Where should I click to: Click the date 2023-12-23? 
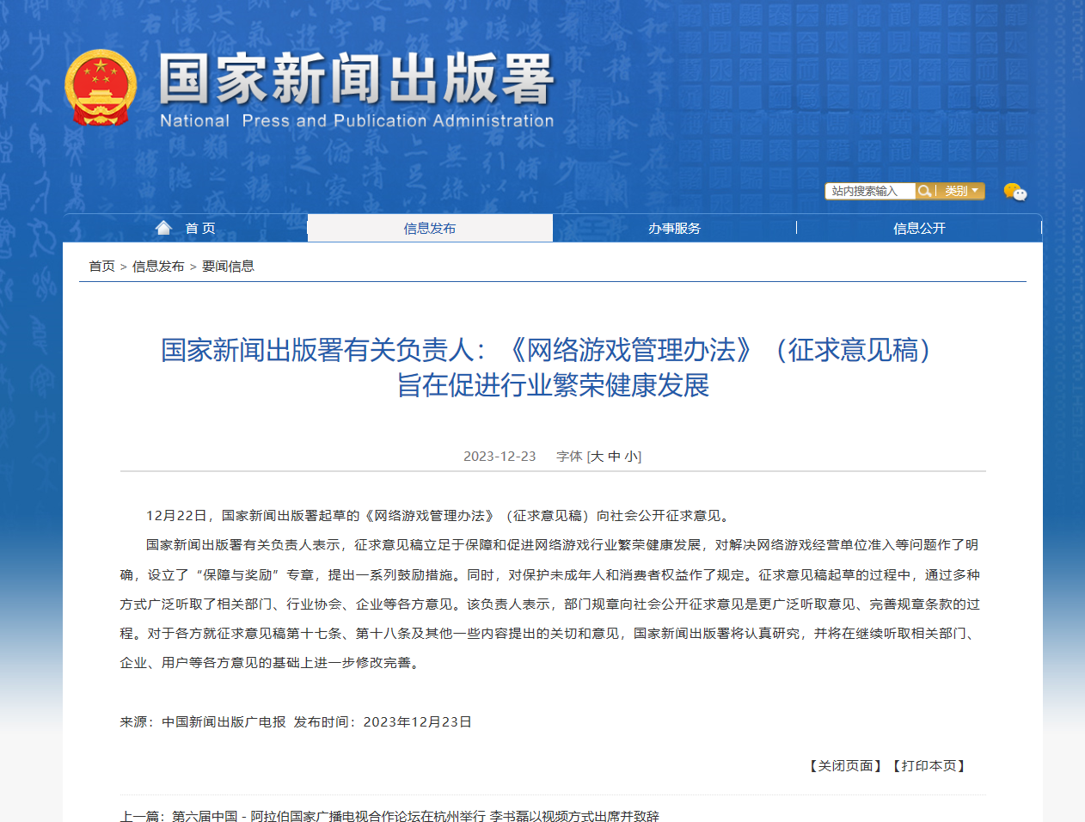click(x=500, y=457)
